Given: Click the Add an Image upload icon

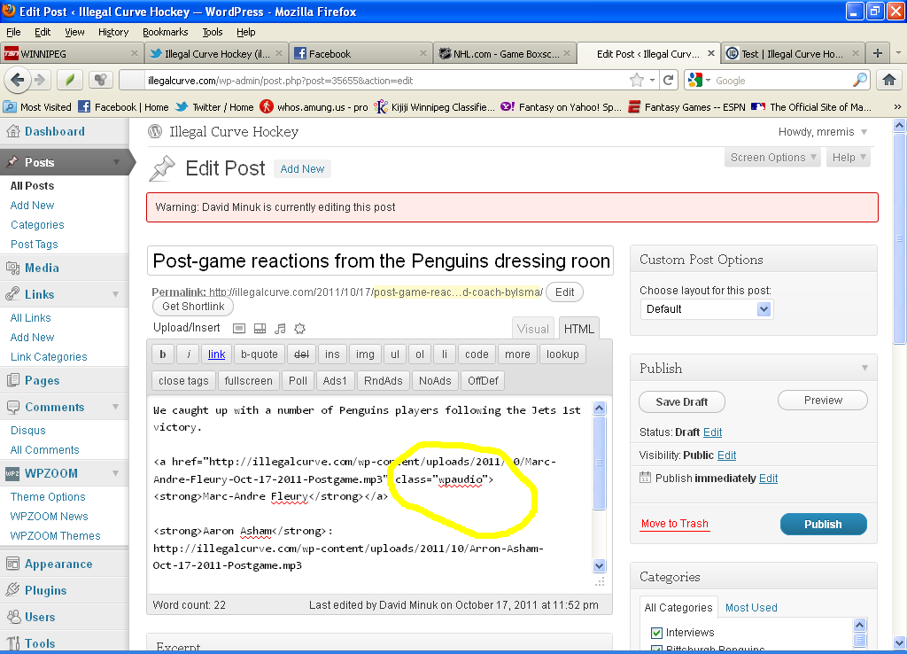Looking at the screenshot, I should coord(239,329).
